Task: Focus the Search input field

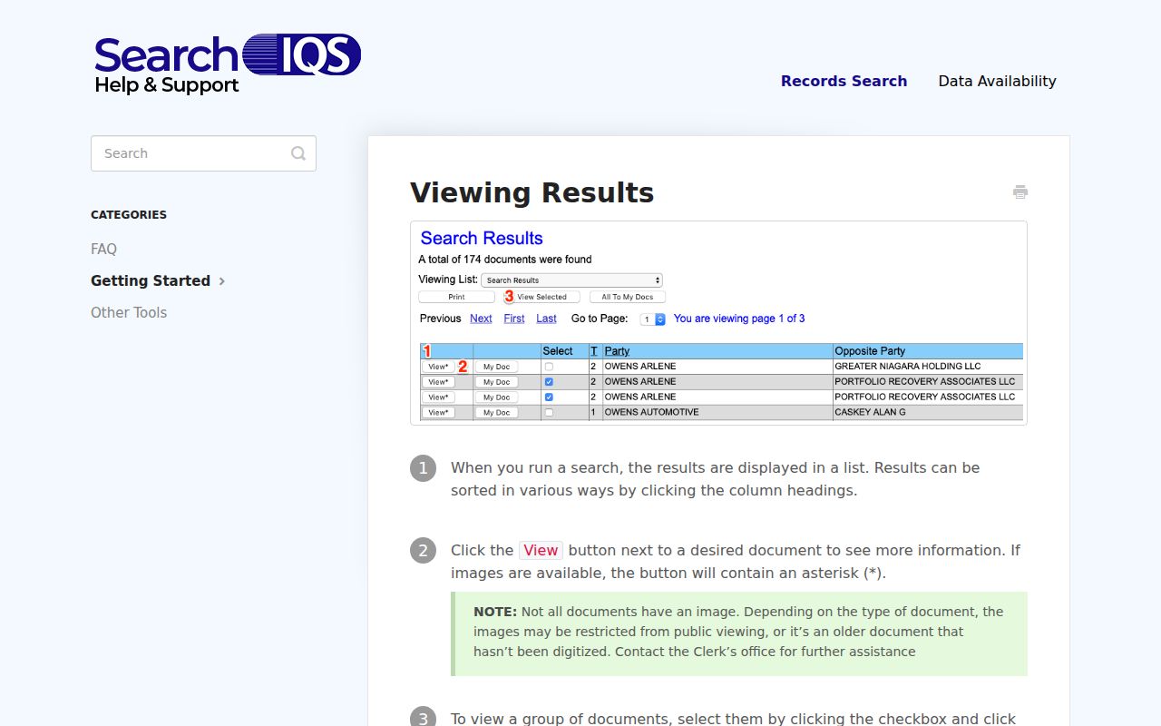Action: pyautogui.click(x=203, y=153)
